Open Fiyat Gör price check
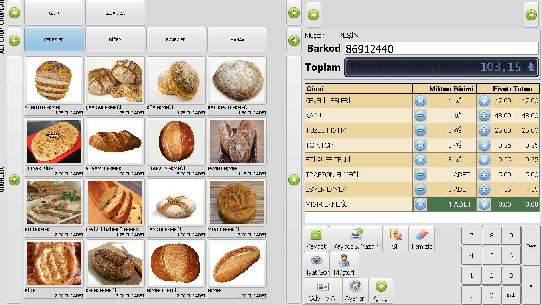This screenshot has height=305, width=542. (x=316, y=265)
